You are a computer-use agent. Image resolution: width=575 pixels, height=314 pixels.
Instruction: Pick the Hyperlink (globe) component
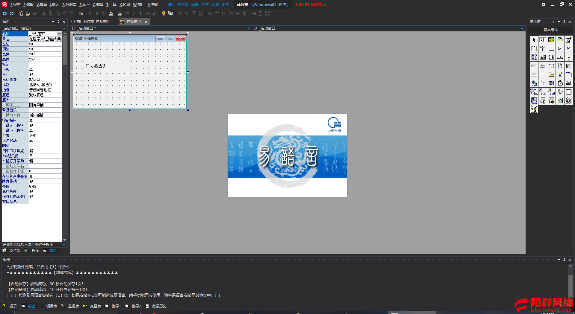point(534,83)
